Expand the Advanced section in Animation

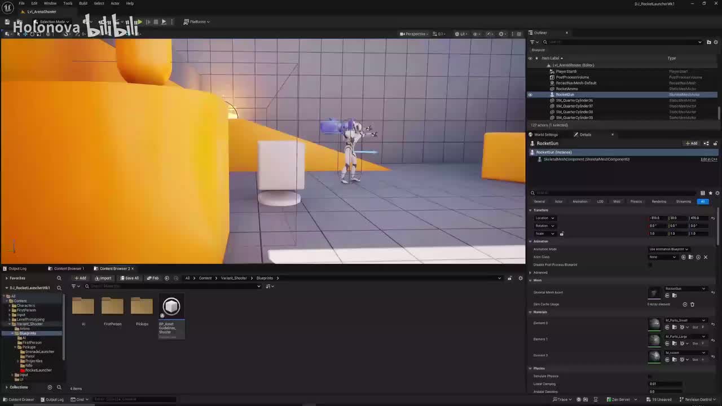pyautogui.click(x=530, y=273)
